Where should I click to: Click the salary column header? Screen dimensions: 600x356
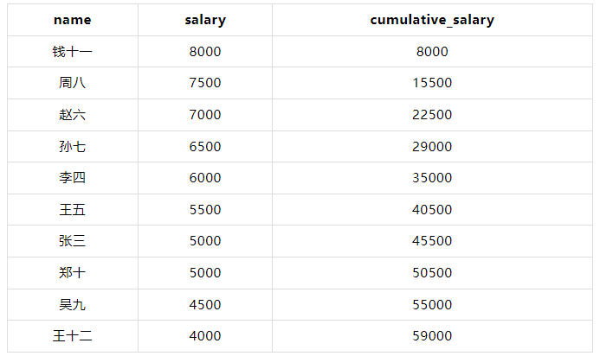point(205,20)
